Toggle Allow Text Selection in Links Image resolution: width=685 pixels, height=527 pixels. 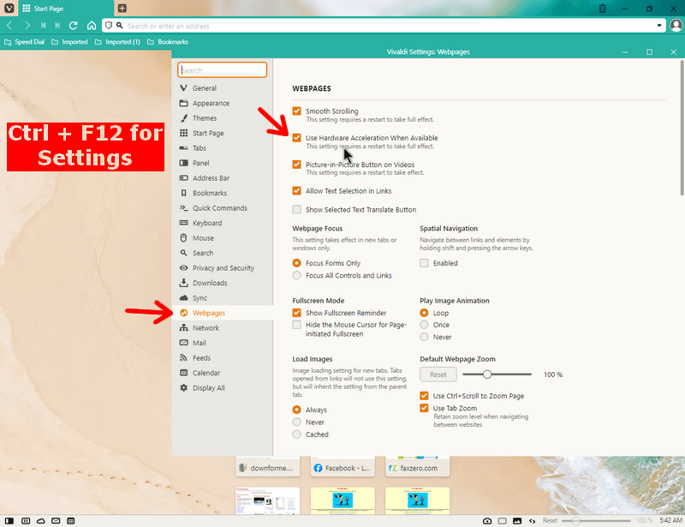coord(296,191)
